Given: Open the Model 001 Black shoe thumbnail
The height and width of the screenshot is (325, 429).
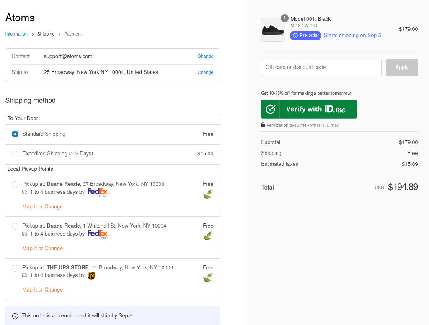Looking at the screenshot, I should [273, 30].
